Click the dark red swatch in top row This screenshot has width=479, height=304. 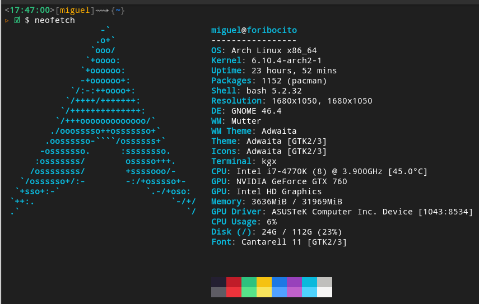pyautogui.click(x=234, y=282)
